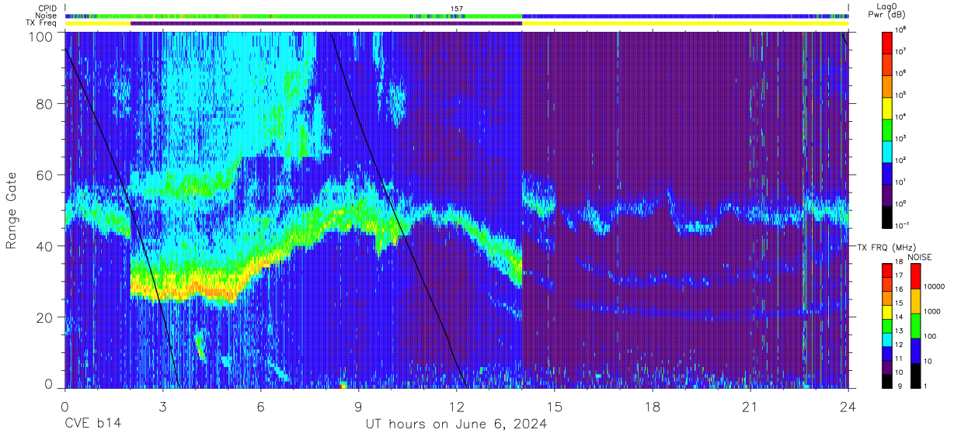Screen dimensions: 954x440
Task: Click the red segment of Lag0 Pwr colorbar
Action: (888, 42)
